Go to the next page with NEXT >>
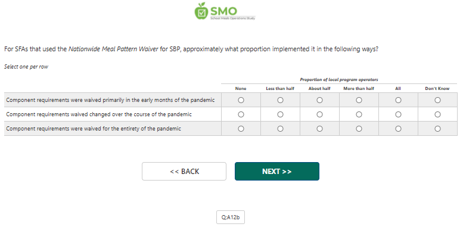Screen dimensions: 463x230 tap(277, 171)
